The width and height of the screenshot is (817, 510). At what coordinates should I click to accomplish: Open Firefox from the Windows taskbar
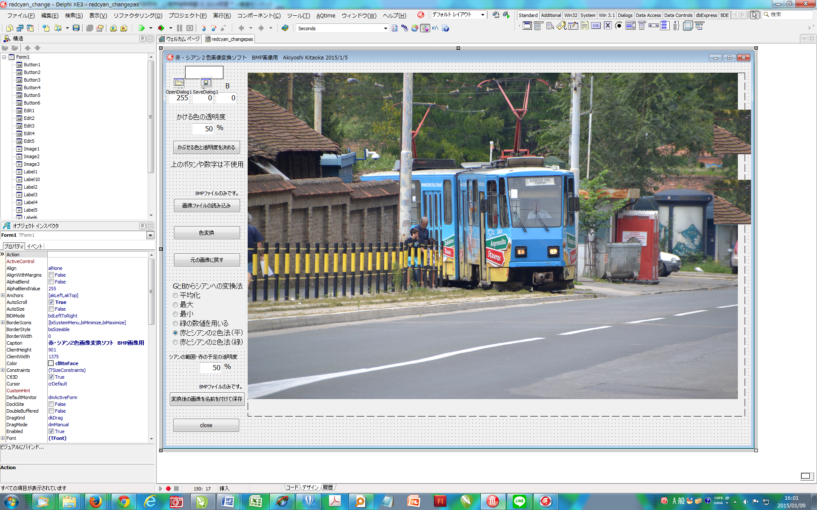coord(96,501)
